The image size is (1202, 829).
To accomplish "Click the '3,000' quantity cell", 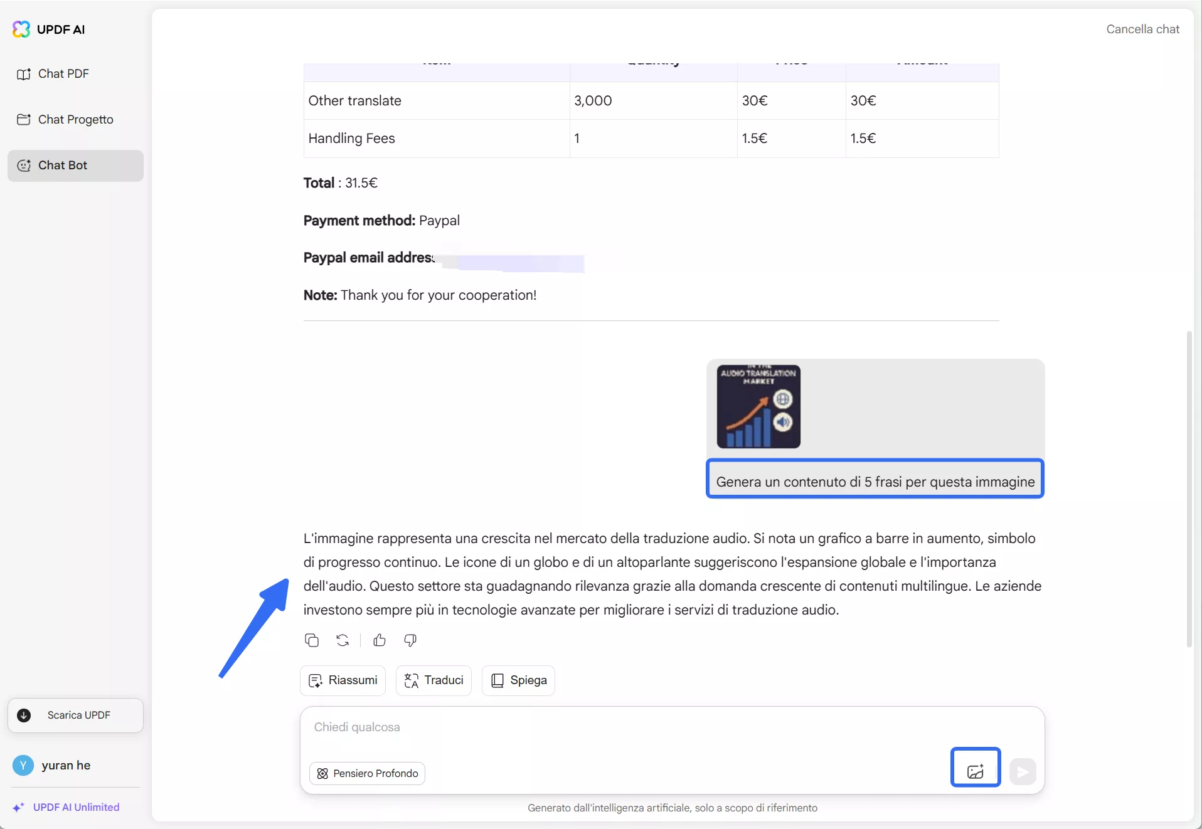I will [x=653, y=101].
